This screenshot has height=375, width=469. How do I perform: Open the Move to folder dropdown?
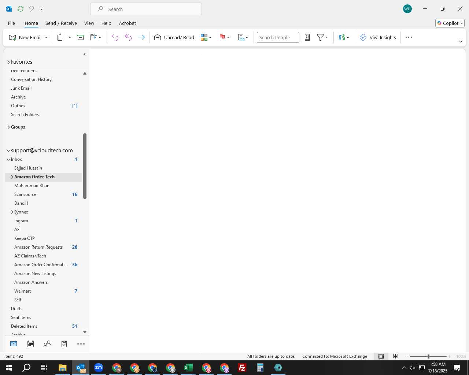tap(96, 37)
